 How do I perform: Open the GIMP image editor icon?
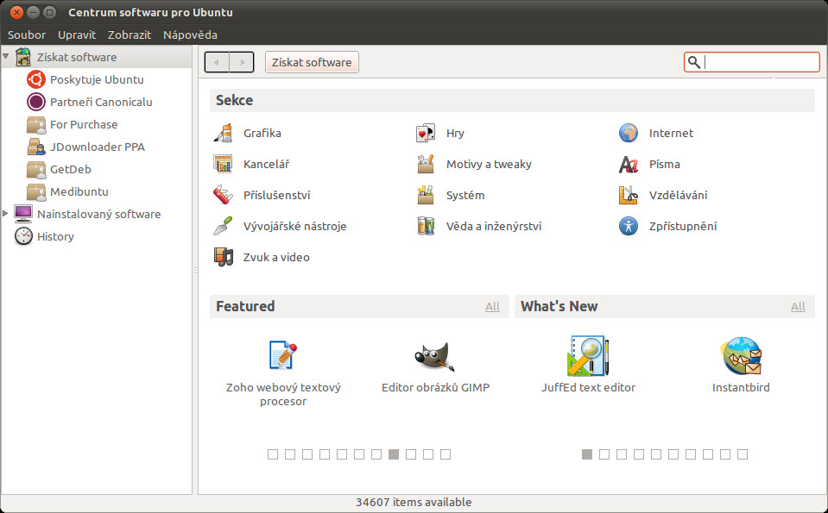tap(435, 355)
